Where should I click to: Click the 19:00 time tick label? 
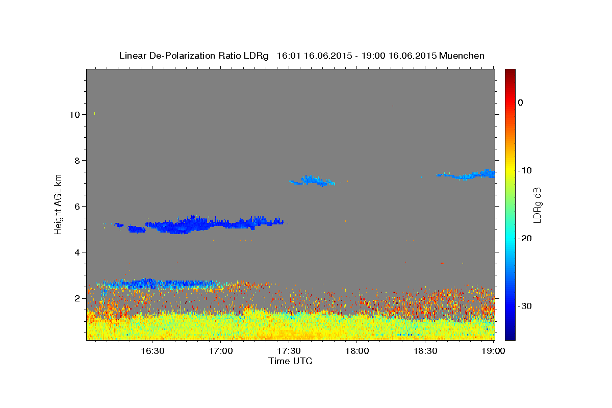click(493, 351)
